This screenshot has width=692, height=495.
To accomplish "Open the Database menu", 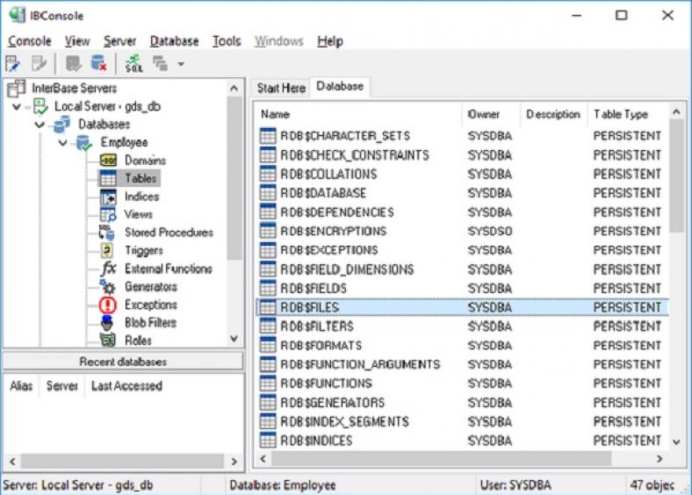I will pos(175,41).
